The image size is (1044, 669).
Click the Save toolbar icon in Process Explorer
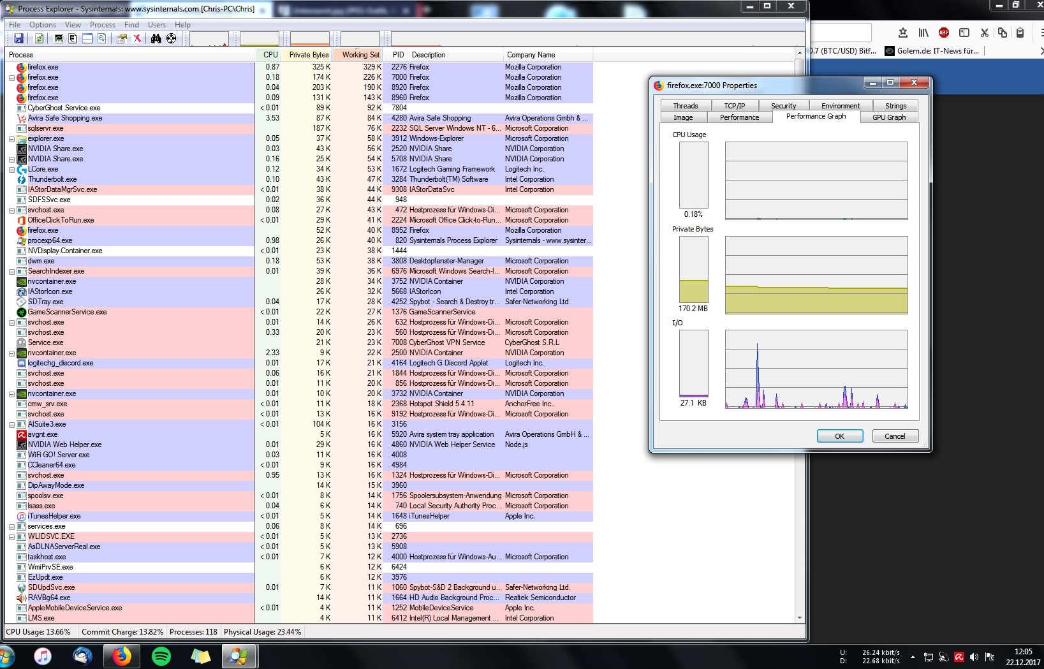tap(18, 38)
